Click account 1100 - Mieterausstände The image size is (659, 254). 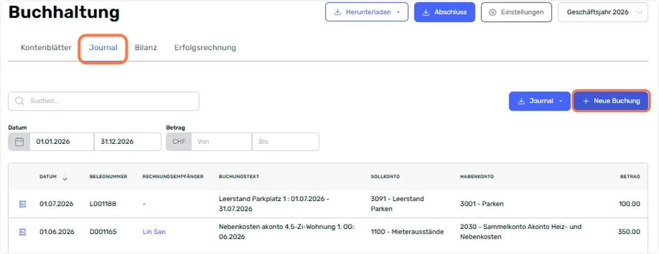click(407, 232)
